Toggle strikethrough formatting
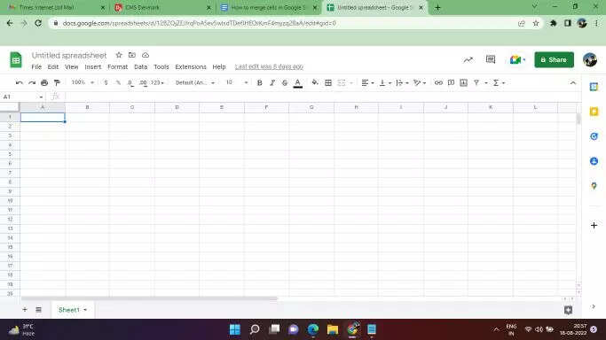Image resolution: width=606 pixels, height=340 pixels. coord(285,83)
